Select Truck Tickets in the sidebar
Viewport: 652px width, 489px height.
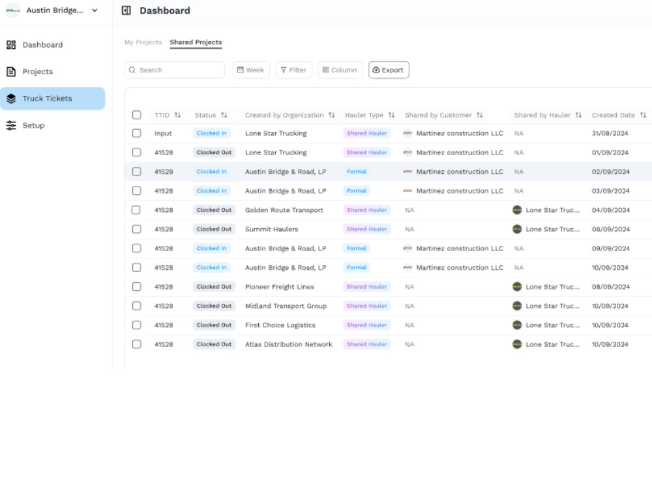52,98
